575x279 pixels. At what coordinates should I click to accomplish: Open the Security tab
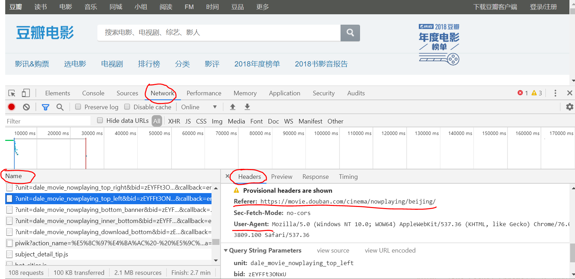click(x=324, y=93)
